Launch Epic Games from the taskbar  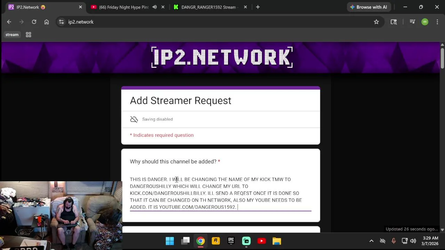click(x=231, y=241)
